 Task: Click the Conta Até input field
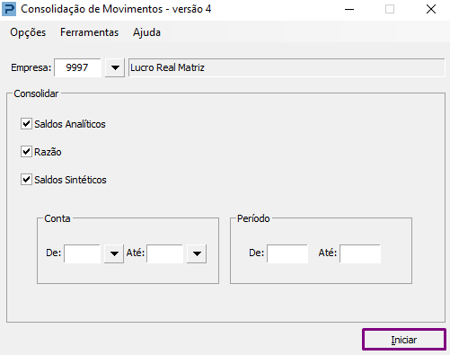point(165,253)
